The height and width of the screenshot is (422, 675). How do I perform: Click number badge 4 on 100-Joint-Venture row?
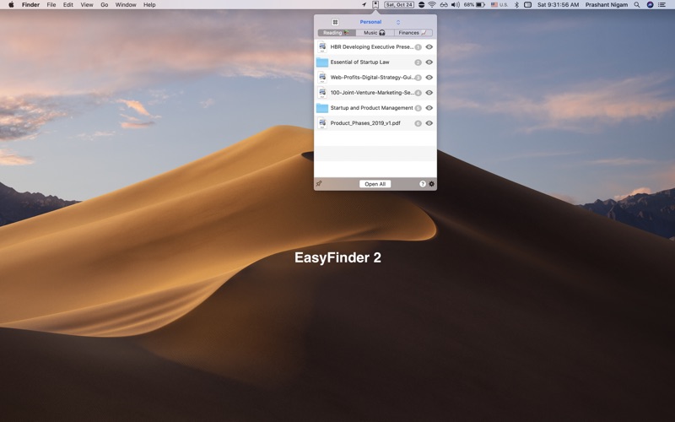coord(418,93)
